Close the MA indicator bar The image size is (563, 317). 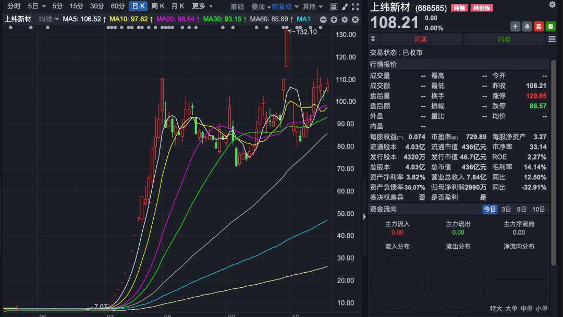point(355,19)
